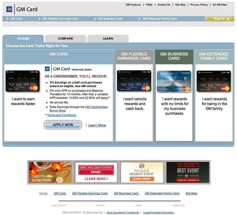
Task: Open GM Extended Family Card in the navigation bar
Action: pos(160,19)
